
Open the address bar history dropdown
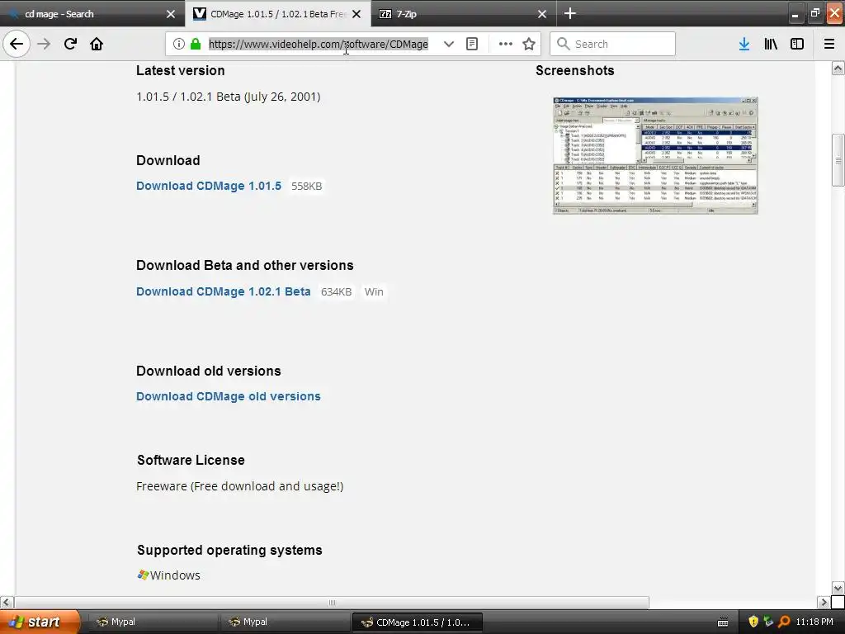coord(448,44)
